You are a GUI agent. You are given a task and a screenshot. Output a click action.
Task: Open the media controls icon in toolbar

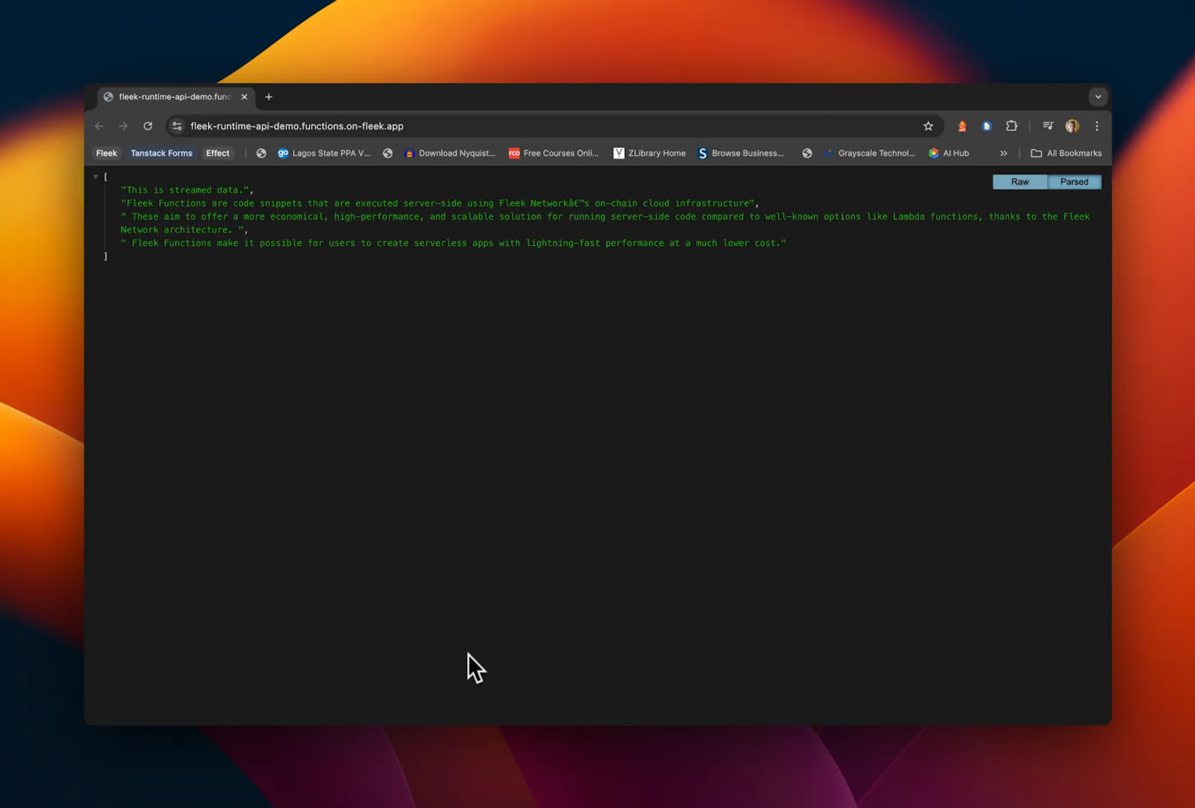1047,126
